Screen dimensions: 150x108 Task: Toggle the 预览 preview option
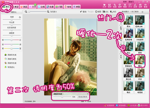click(113, 12)
